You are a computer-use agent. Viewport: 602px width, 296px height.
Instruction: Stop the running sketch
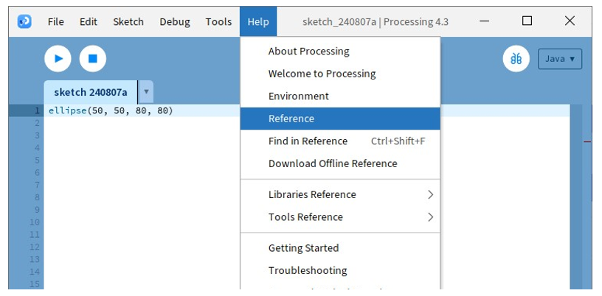pos(93,59)
